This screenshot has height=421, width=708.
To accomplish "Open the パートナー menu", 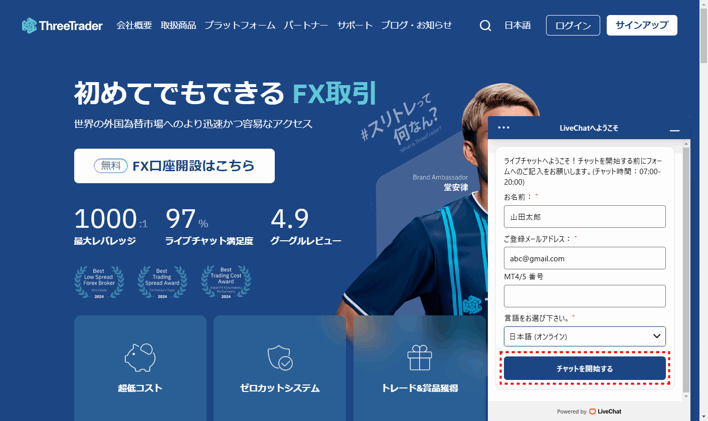I will [x=306, y=25].
